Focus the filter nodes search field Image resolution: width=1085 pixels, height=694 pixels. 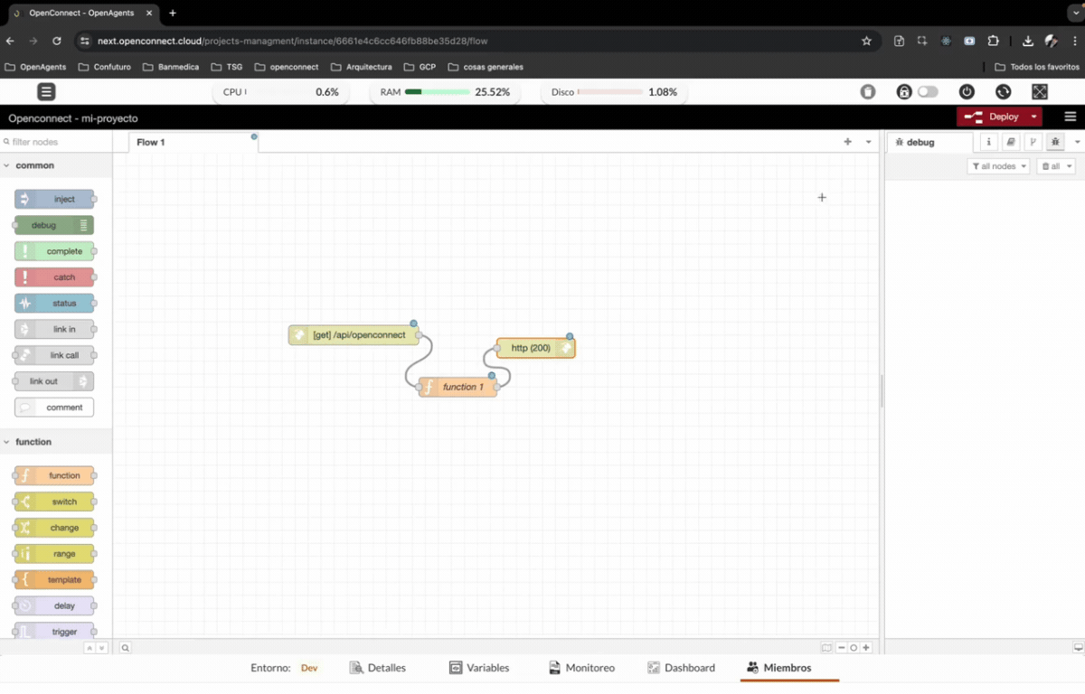56,142
